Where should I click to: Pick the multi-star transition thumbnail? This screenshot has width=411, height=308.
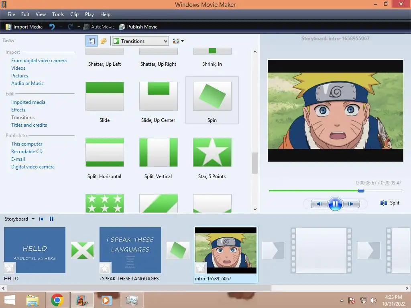point(105,203)
